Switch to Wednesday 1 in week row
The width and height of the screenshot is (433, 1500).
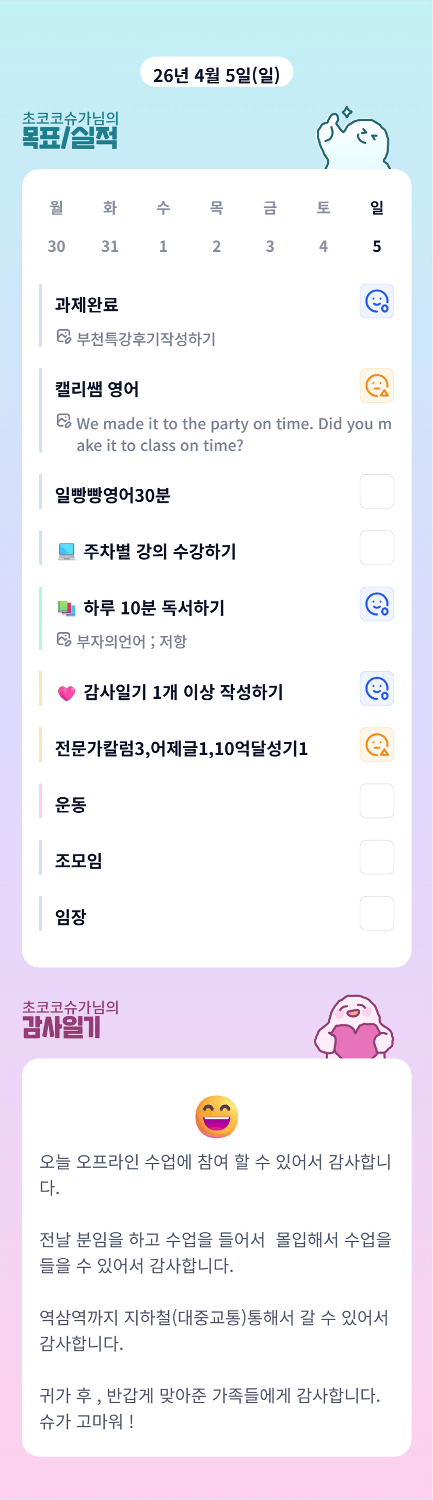click(163, 247)
